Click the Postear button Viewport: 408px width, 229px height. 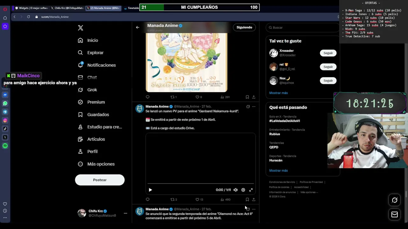coord(100,180)
